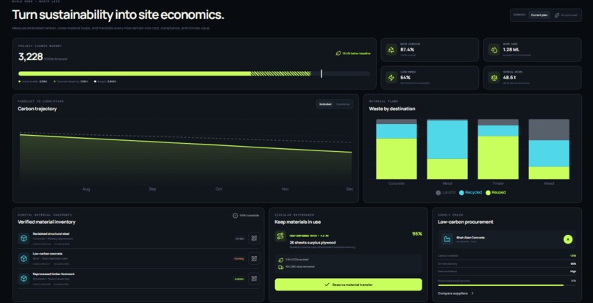Viewport: 593px width, 303px height.
Task: Click the checkmark traceable icon in inventory header
Action: click(235, 216)
